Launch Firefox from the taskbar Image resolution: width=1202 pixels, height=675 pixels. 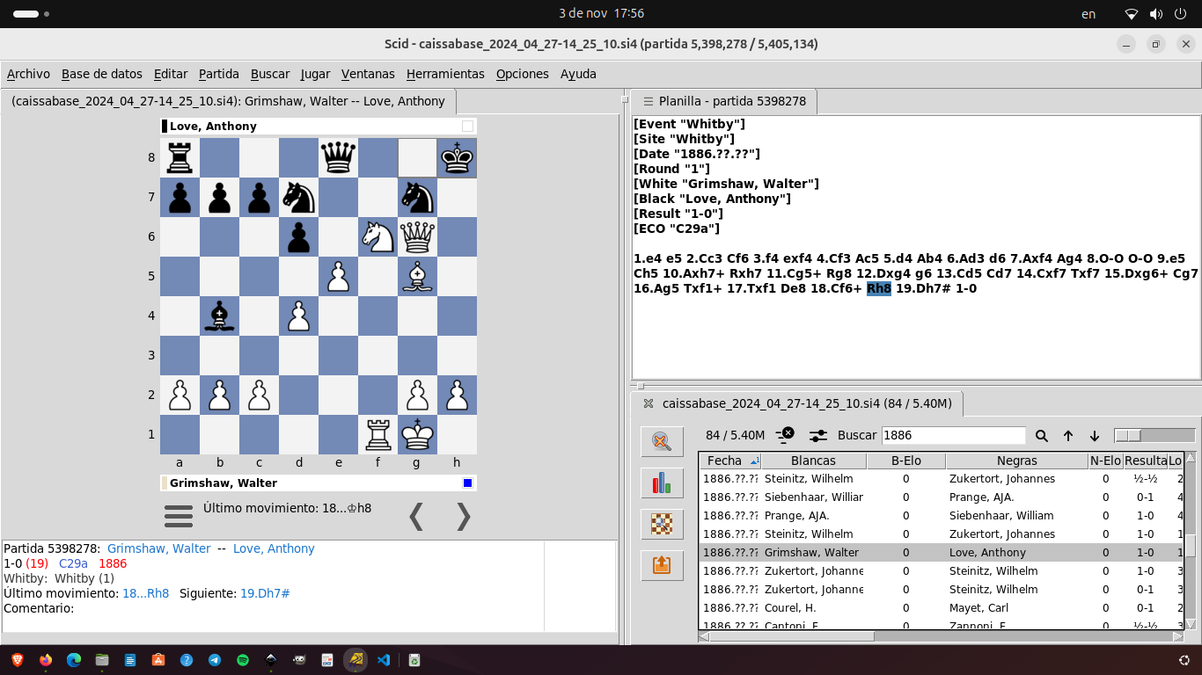click(x=46, y=659)
